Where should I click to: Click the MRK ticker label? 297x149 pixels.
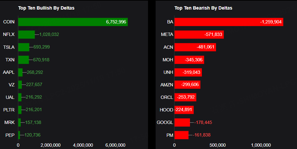coord(9,122)
